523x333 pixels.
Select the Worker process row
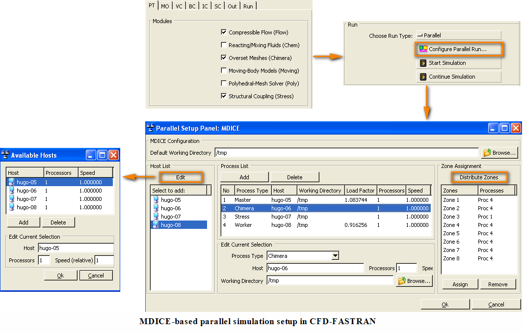(x=326, y=225)
